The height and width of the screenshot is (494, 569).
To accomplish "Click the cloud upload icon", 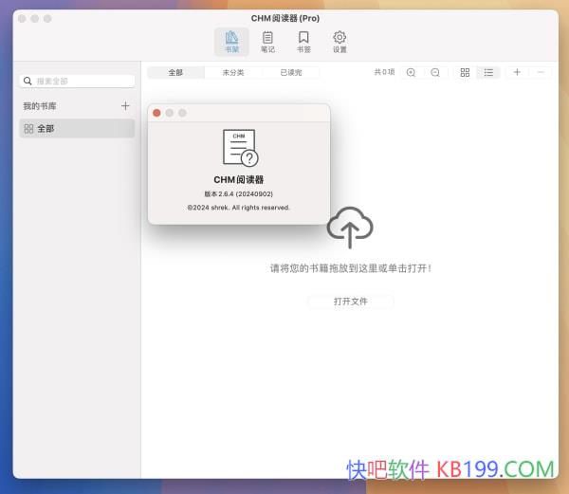I will click(350, 228).
